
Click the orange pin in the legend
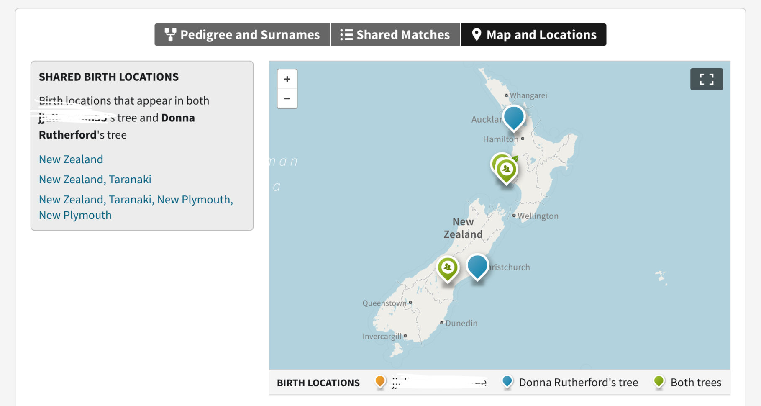[380, 382]
